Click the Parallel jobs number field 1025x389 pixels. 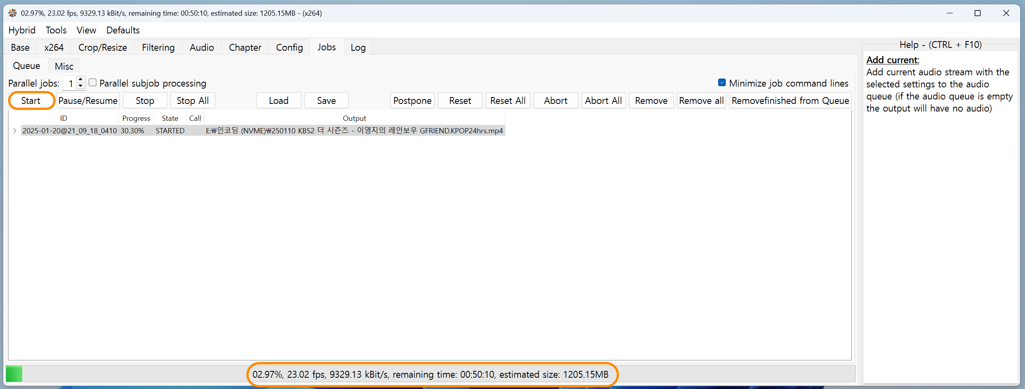tap(70, 83)
